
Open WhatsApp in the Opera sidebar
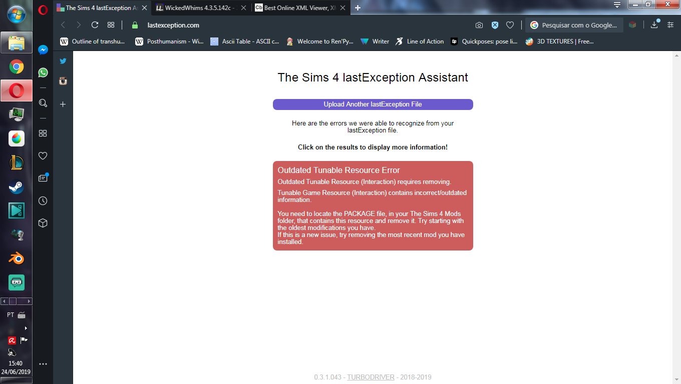(x=43, y=72)
